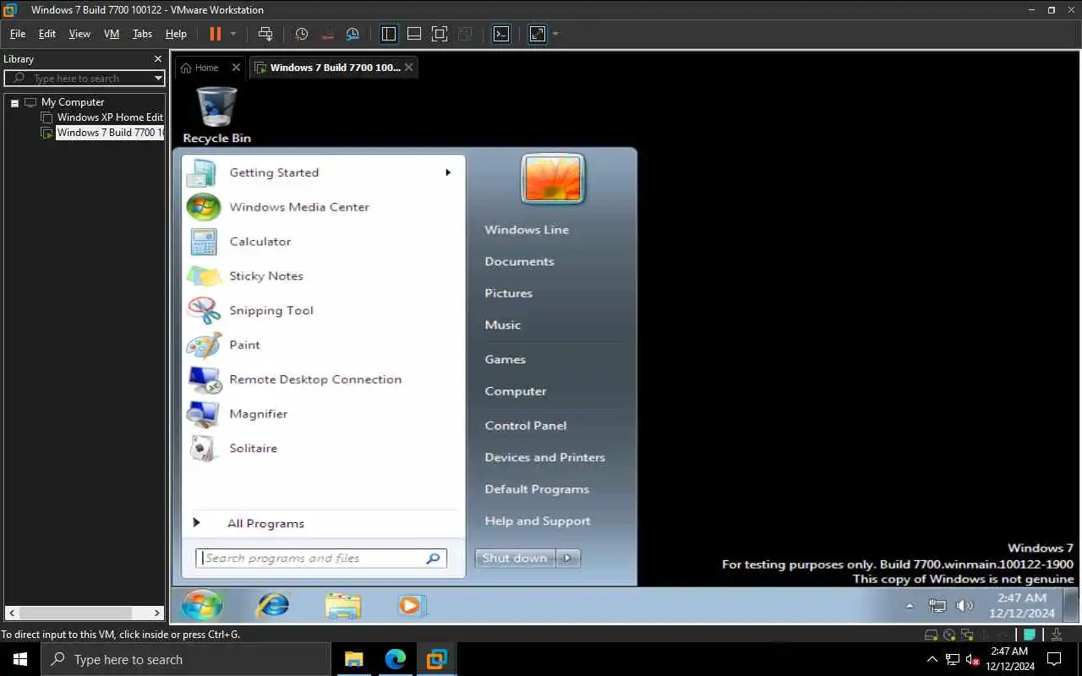
Task: Open Getting Started from Start menu
Action: (x=323, y=172)
